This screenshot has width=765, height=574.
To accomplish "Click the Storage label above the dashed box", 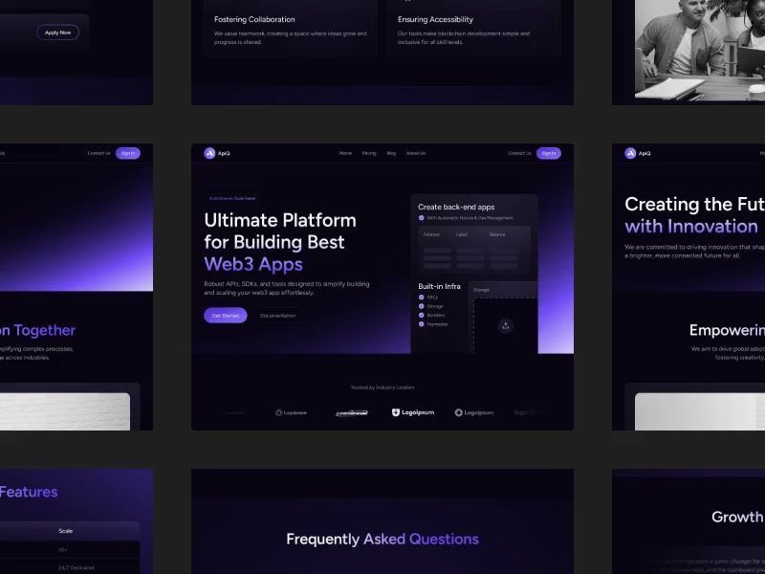I will coord(481,290).
